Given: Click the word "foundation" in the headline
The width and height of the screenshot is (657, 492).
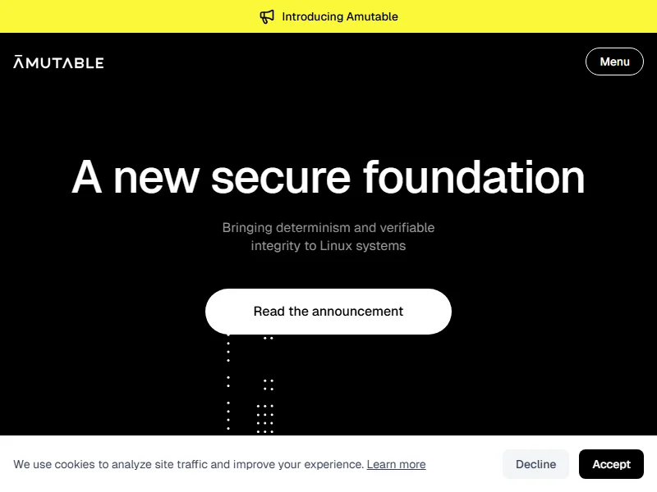Looking at the screenshot, I should click(x=474, y=177).
